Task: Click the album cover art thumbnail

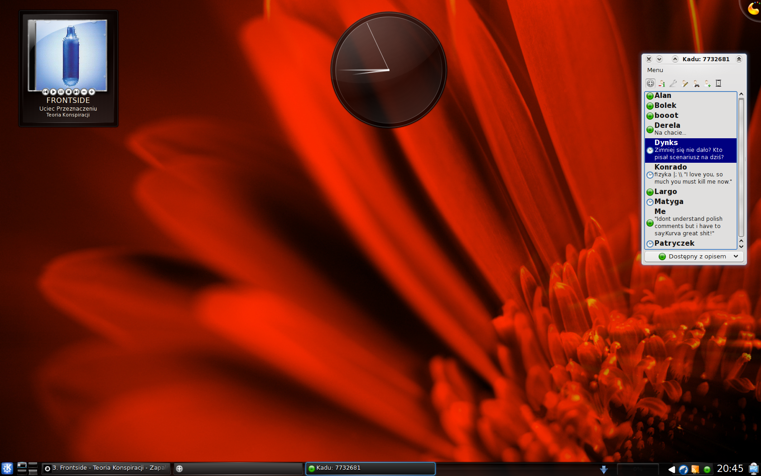Action: (68, 54)
